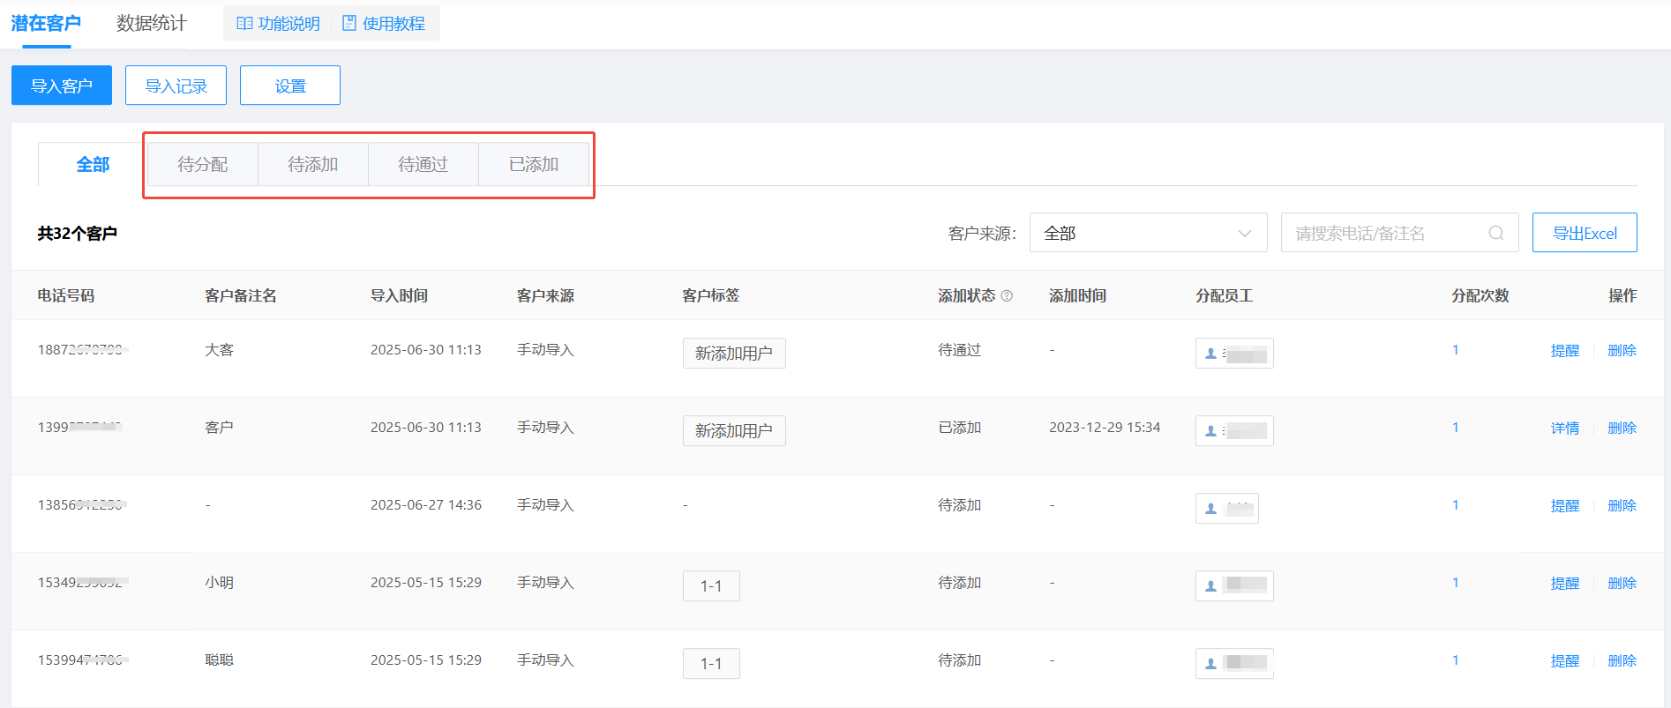Focus the 请搜索电话/备注名 search field
Screen dimensions: 1671x708
[x=1399, y=233]
